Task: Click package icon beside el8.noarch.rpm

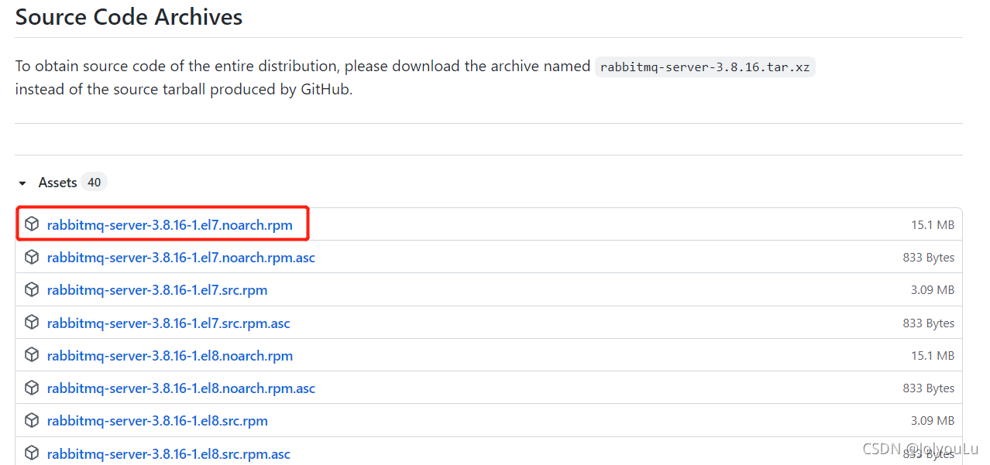Action: click(32, 355)
